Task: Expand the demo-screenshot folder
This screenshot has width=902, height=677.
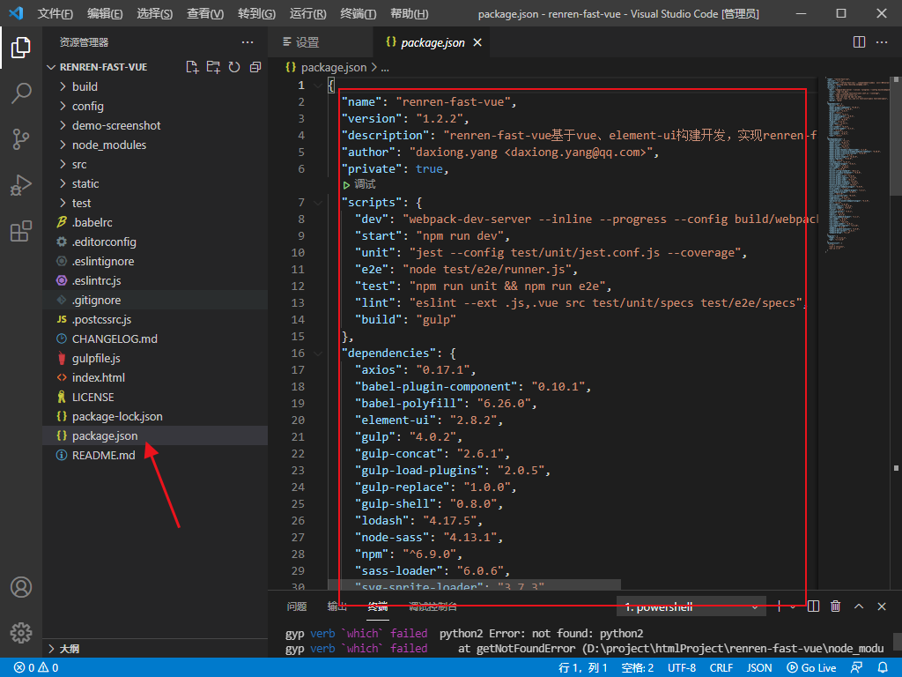Action: (x=63, y=125)
